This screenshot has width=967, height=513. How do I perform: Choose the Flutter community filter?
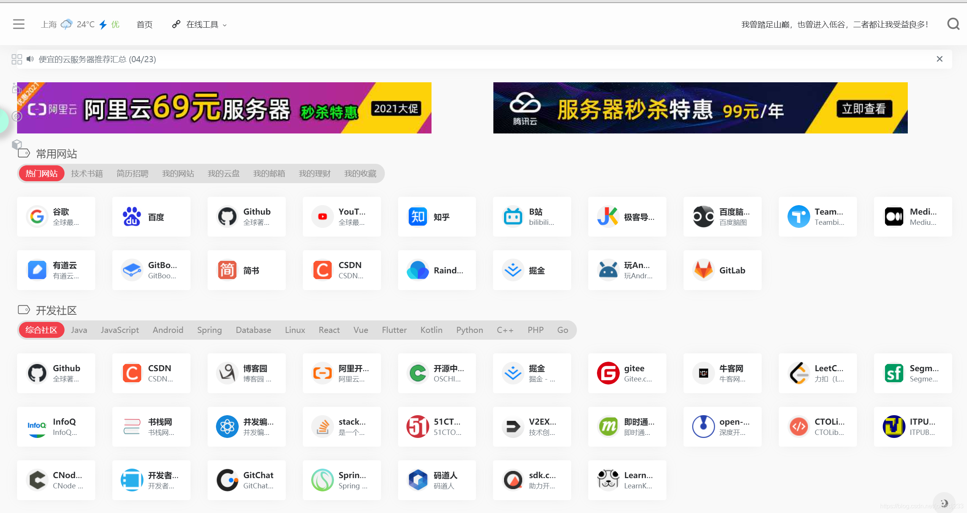tap(394, 330)
